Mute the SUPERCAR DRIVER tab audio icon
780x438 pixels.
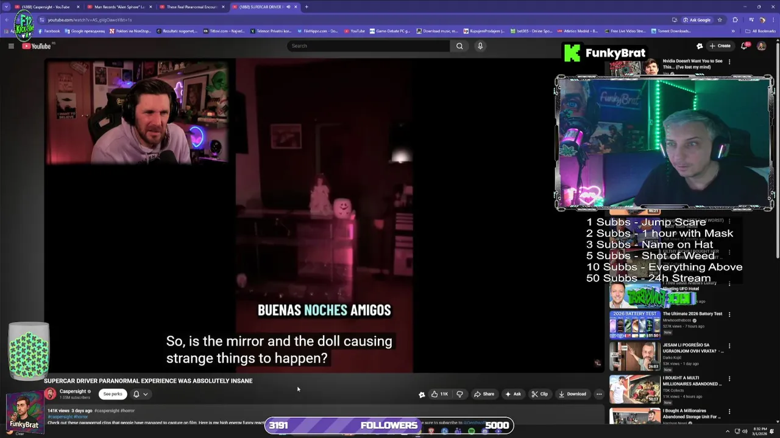coord(288,7)
